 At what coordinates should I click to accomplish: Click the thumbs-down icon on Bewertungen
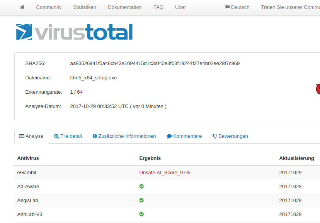click(215, 136)
